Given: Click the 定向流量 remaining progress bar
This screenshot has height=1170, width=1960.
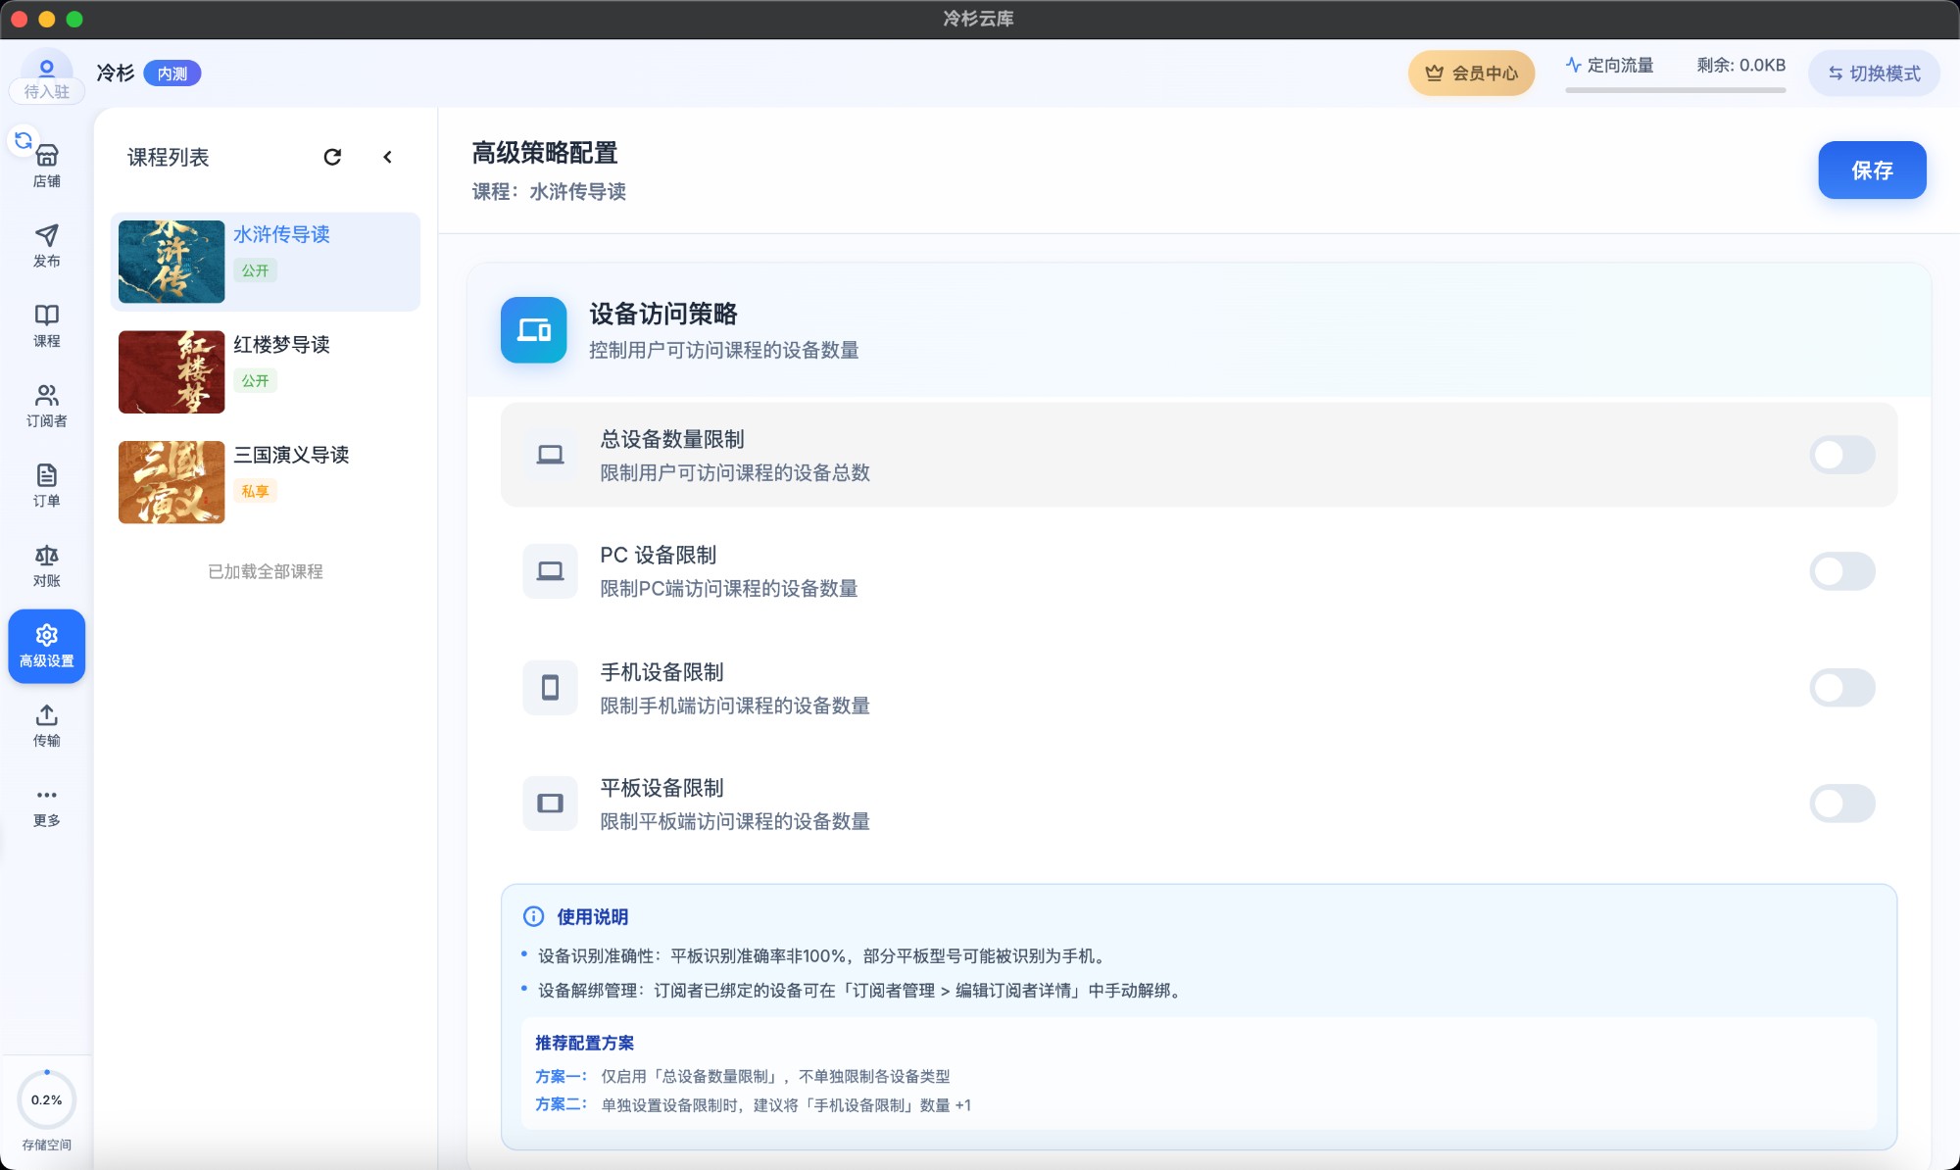Looking at the screenshot, I should (1675, 90).
